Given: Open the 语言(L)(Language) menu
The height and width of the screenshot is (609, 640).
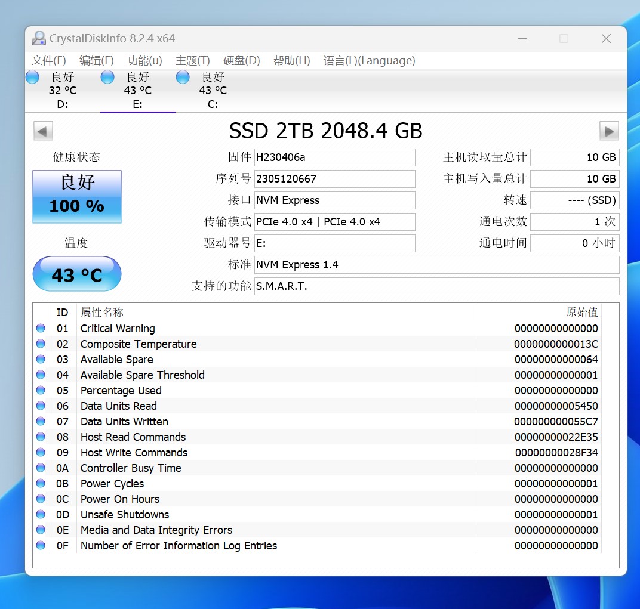Looking at the screenshot, I should coord(369,60).
